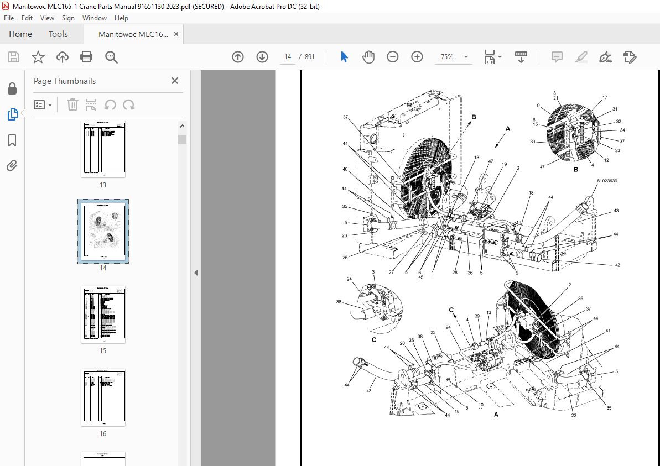The height and width of the screenshot is (466, 660).
Task: Open the sign document pen tool
Action: coord(605,57)
